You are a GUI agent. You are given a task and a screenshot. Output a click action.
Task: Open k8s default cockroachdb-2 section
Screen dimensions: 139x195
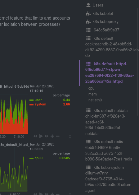coord(112,47)
